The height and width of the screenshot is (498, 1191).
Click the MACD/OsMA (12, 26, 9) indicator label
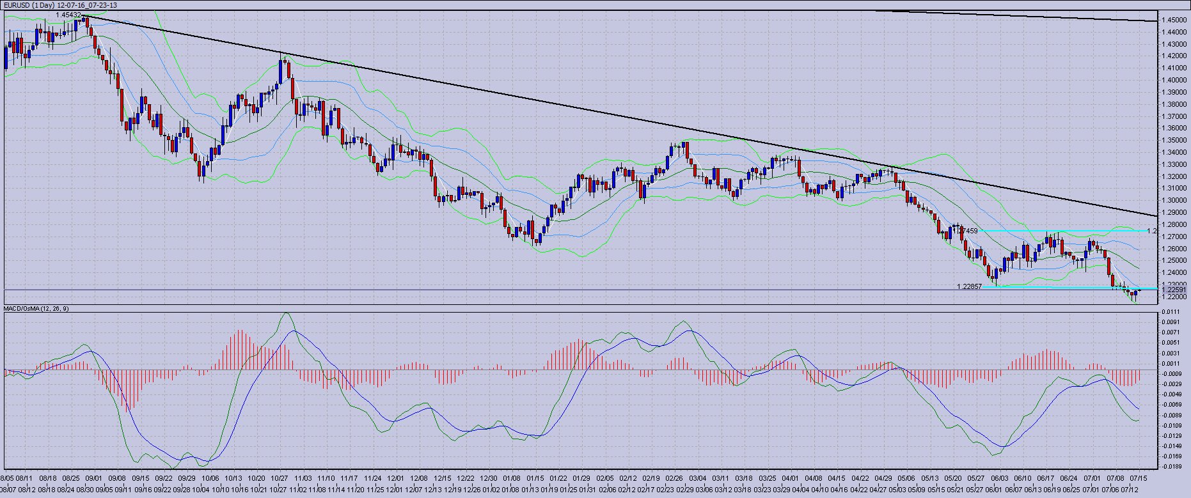point(36,309)
